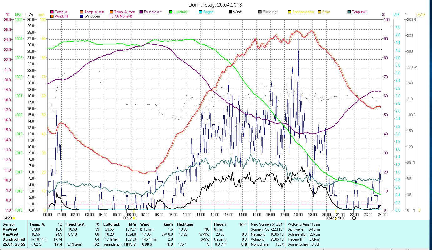Click the yellow Sonnenschein legend swatch
The height and width of the screenshot is (250, 432).
[x=289, y=12]
